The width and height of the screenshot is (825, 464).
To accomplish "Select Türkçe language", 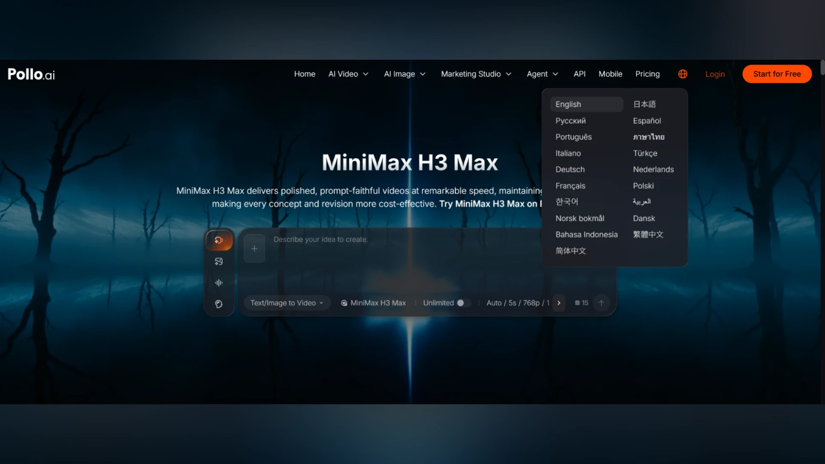I will tap(645, 153).
